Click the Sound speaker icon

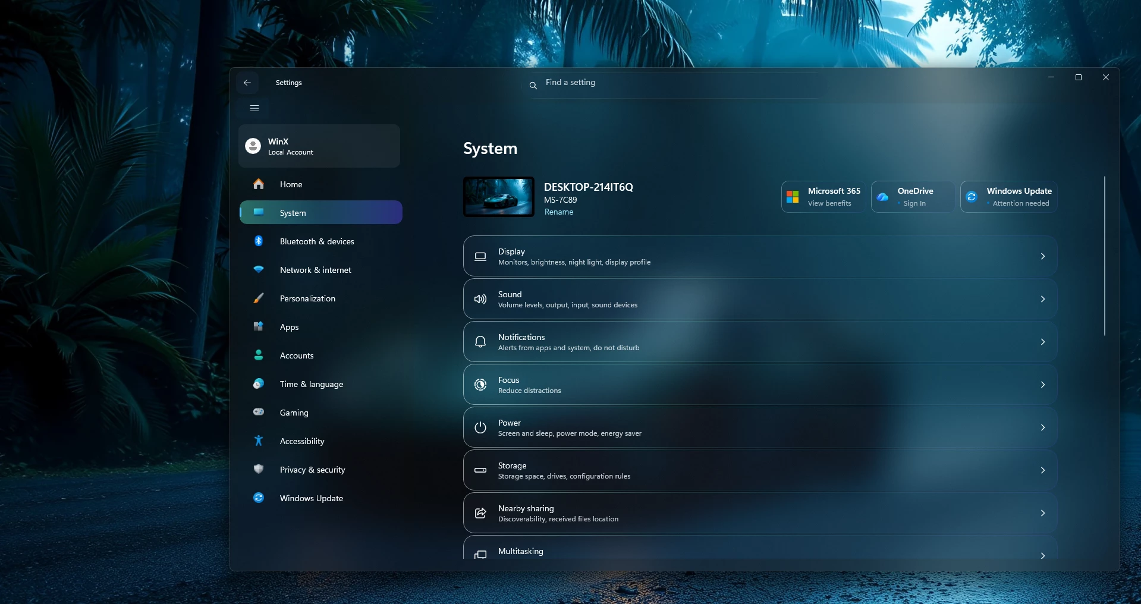coord(480,299)
